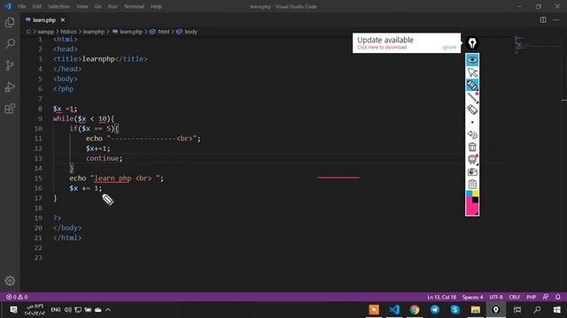Screen dimensions: 567x318
Task: Click line number 19 in gutter
Action: click(38, 218)
